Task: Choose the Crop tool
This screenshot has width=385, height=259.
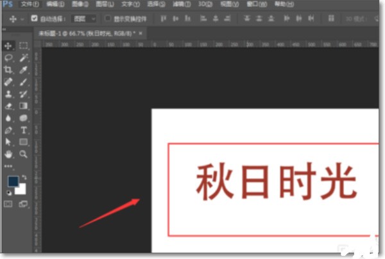Action: pyautogui.click(x=8, y=69)
